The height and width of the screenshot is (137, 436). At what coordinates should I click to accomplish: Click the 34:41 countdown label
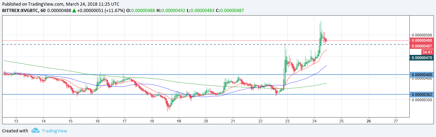tap(428, 52)
